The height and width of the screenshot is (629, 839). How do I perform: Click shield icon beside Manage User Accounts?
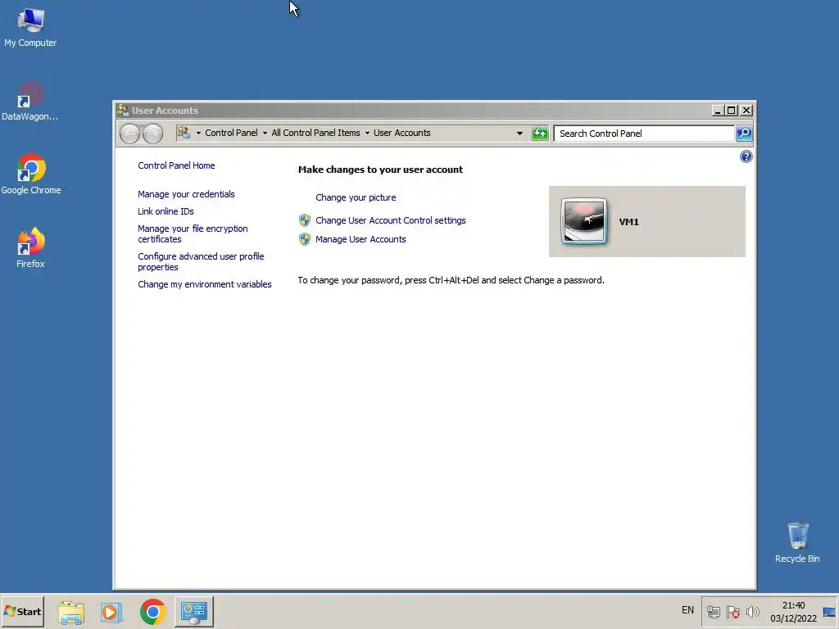[305, 239]
